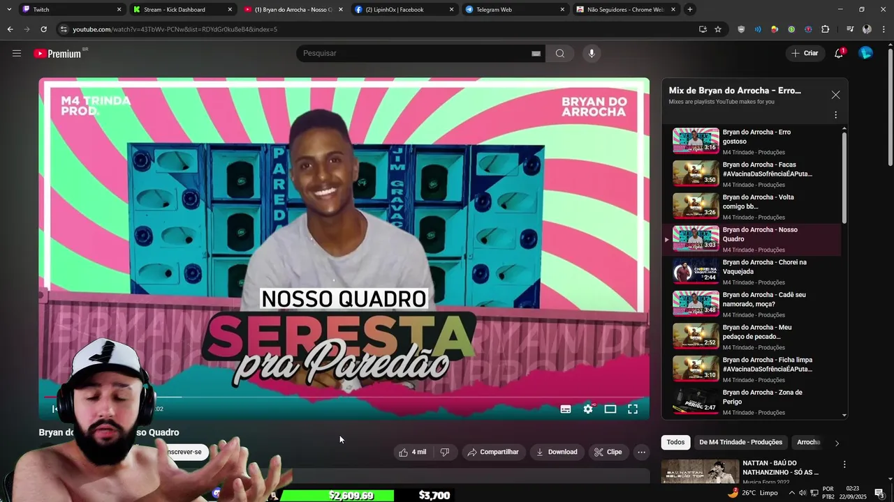Open the Chrome extensions puzzle icon

(825, 29)
